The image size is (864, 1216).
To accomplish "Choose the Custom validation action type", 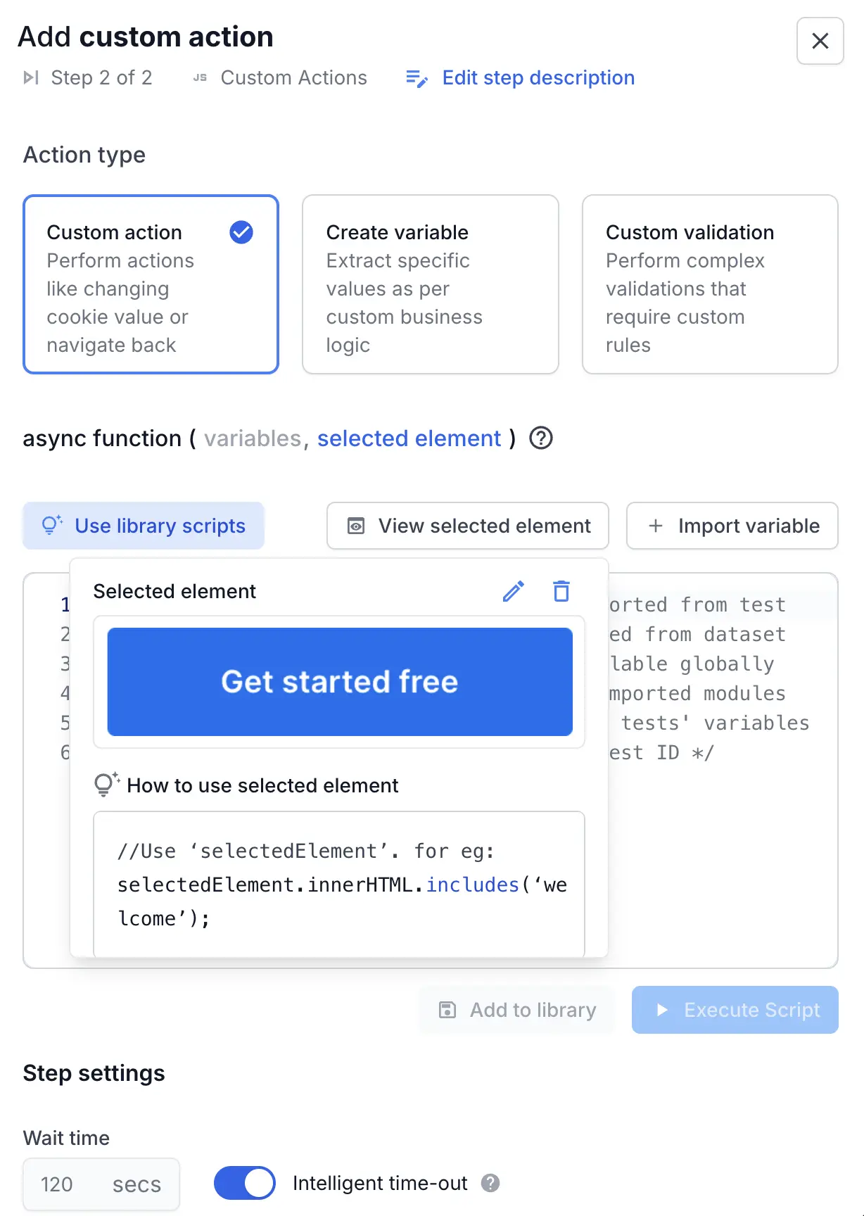I will click(x=709, y=284).
